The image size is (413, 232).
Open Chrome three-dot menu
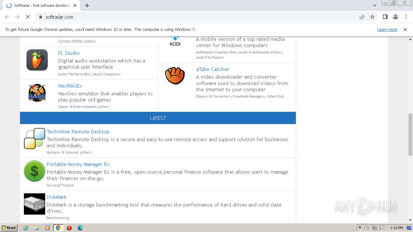[406, 17]
